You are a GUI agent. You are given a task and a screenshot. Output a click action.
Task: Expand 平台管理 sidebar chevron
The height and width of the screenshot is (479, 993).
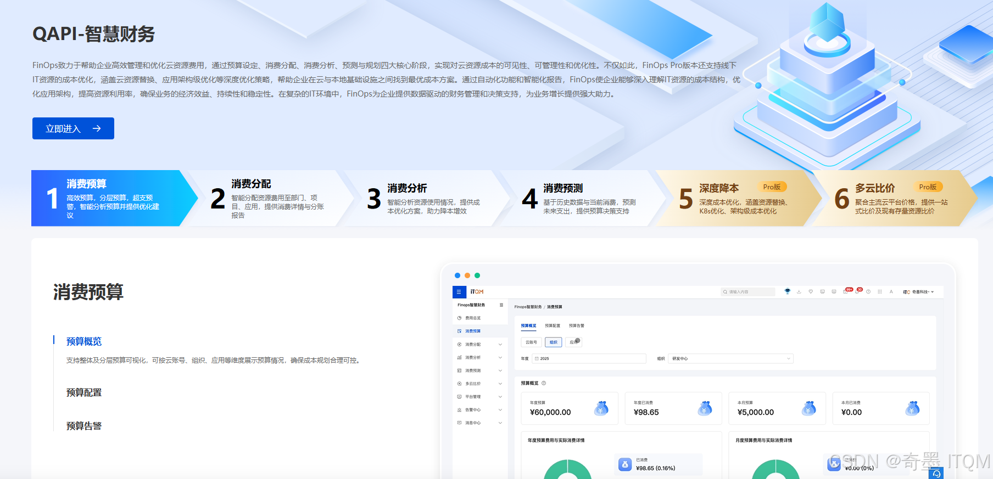coord(500,397)
